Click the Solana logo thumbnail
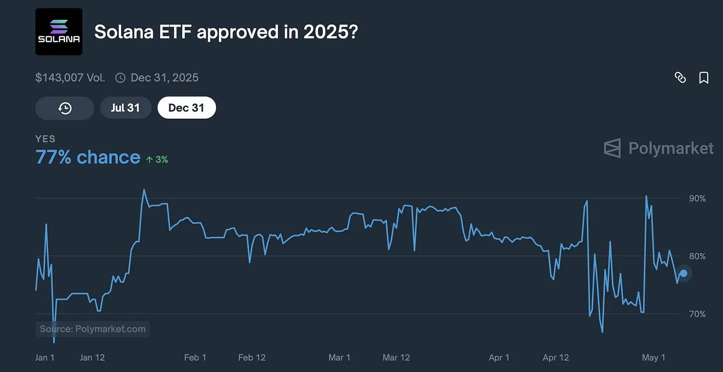This screenshot has height=372, width=723. coord(59,32)
